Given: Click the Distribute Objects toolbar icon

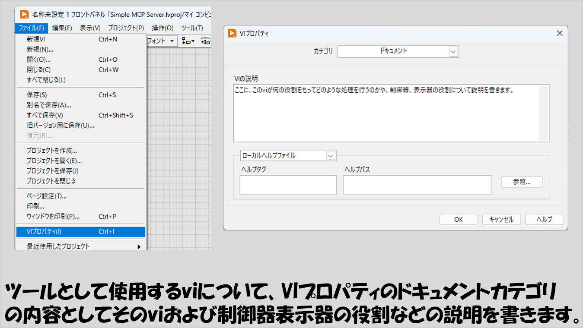Looking at the screenshot, I should point(206,41).
